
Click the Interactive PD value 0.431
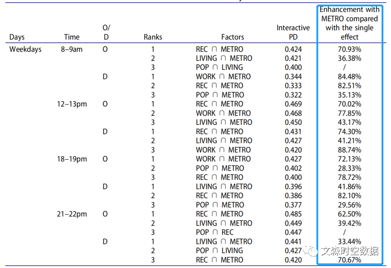(293, 132)
